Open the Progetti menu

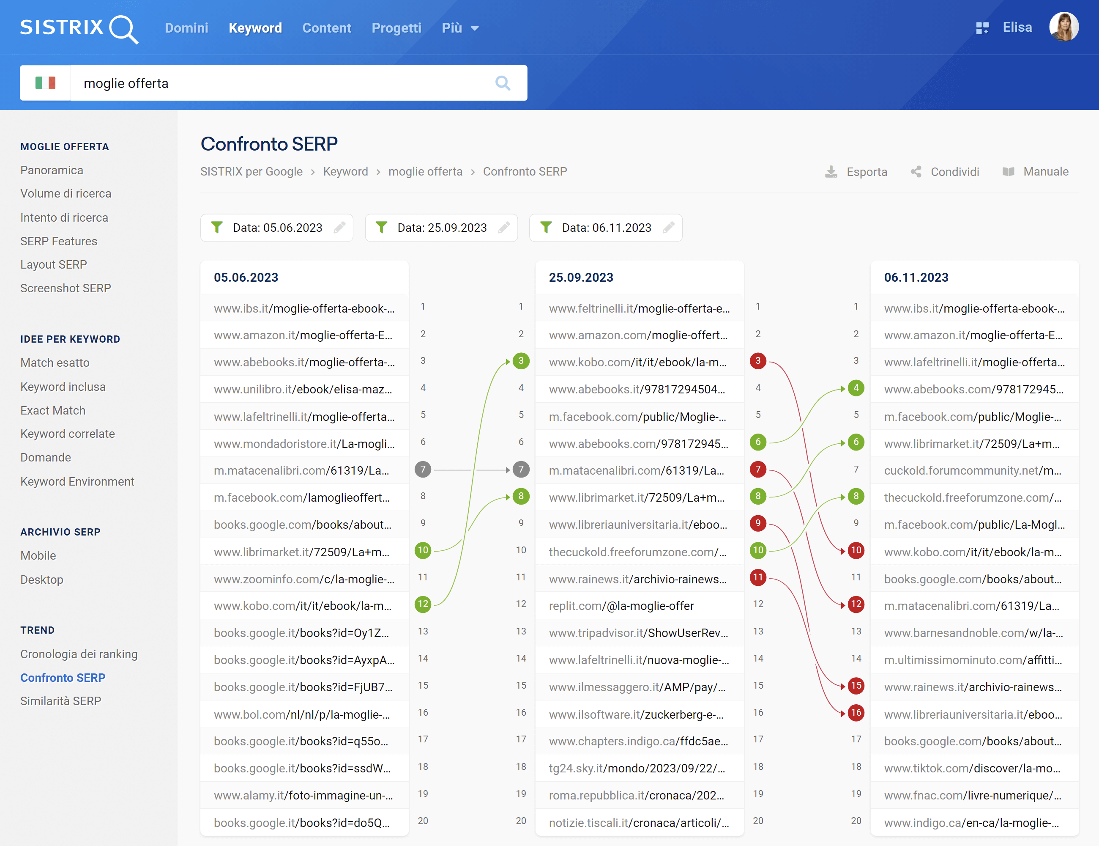pyautogui.click(x=396, y=27)
